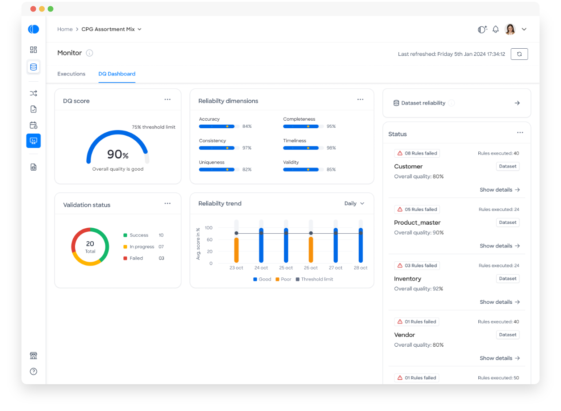561x411 pixels.
Task: Click the 75% threshold limit label
Action: point(154,127)
